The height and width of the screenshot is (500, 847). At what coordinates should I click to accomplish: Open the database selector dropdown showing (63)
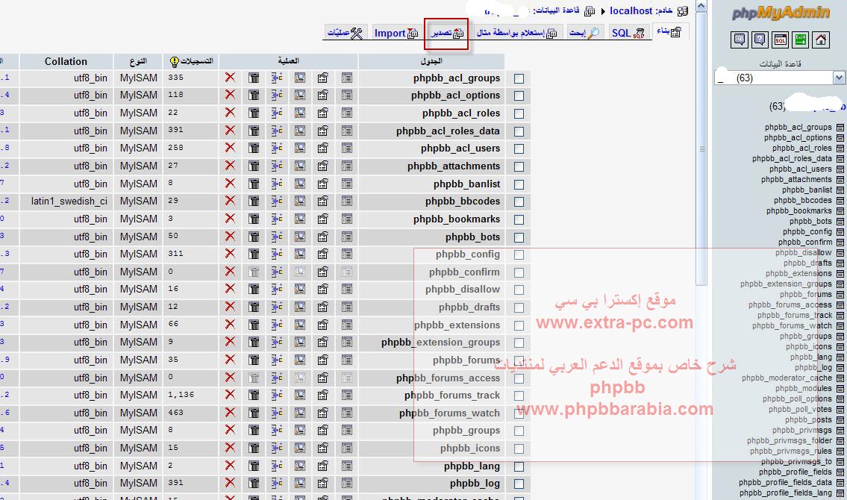[x=780, y=78]
